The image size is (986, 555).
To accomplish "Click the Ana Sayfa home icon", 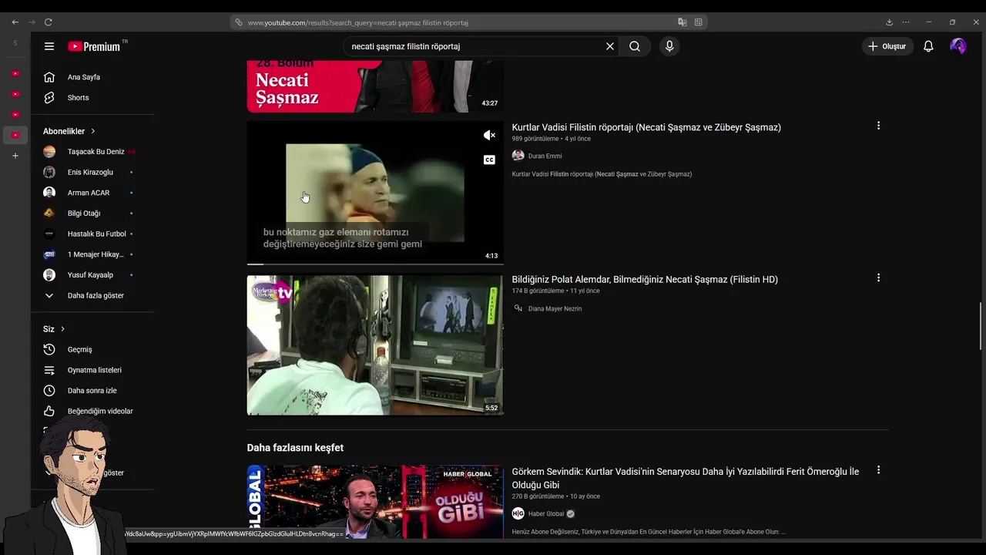I will click(49, 77).
